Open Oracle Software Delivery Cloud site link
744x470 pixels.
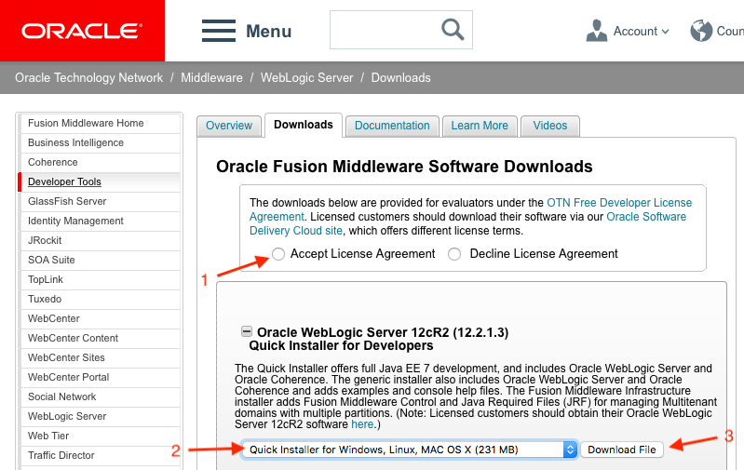pos(646,217)
